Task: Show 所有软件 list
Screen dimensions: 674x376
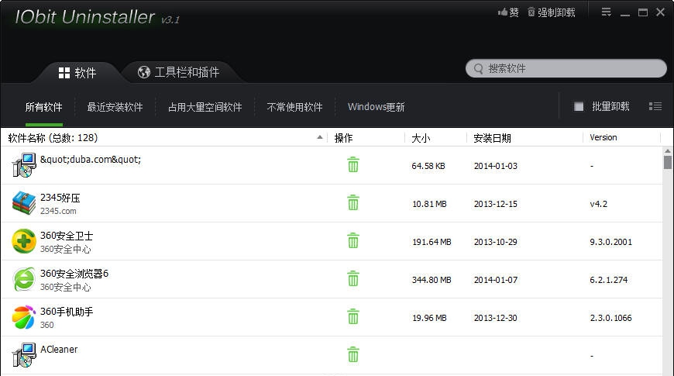Action: click(x=44, y=107)
